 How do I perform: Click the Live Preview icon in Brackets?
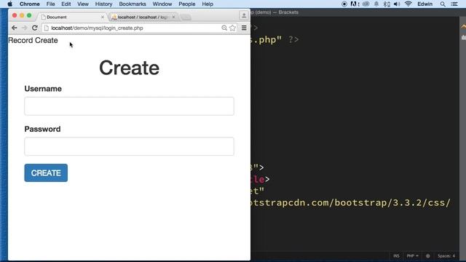click(x=463, y=27)
